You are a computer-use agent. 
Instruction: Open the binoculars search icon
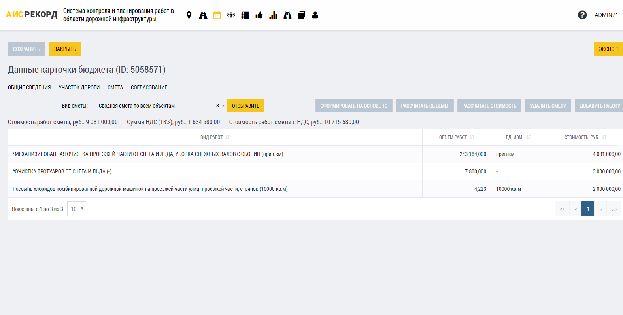pos(287,15)
